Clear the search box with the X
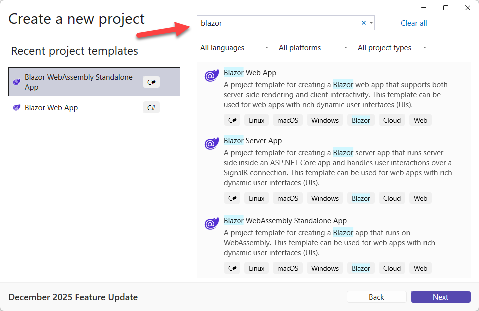The height and width of the screenshot is (311, 479). pyautogui.click(x=364, y=23)
